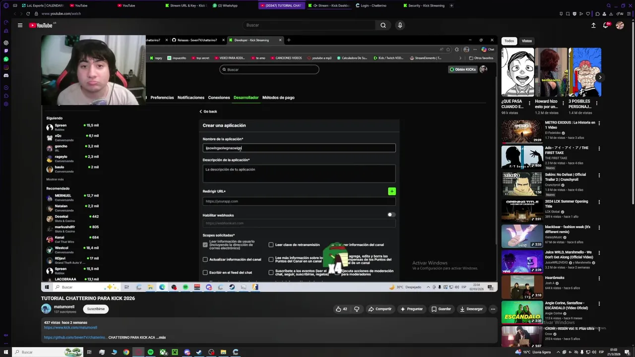Toggle Leer información de usuario checkbox
The height and width of the screenshot is (357, 635).
pyautogui.click(x=205, y=244)
